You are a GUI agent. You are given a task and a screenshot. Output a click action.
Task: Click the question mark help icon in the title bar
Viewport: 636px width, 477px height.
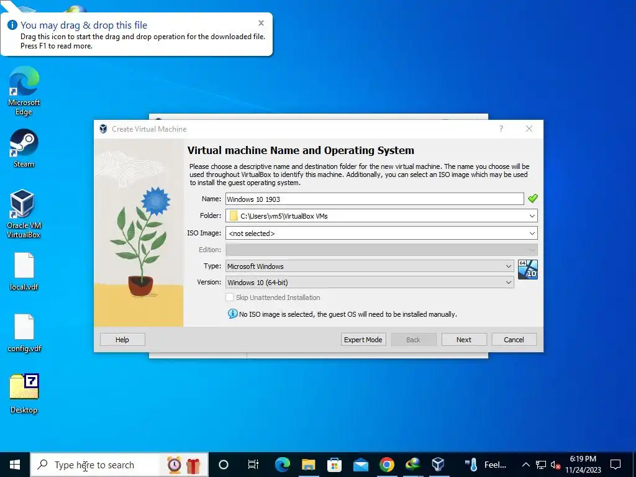click(501, 129)
